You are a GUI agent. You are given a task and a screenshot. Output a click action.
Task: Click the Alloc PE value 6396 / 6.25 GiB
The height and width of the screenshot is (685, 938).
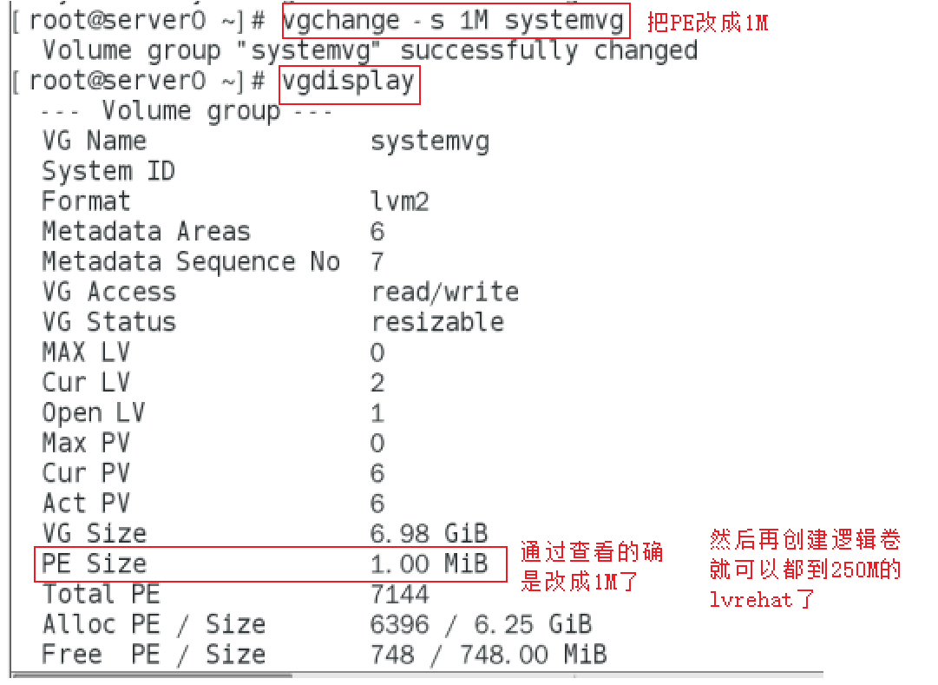[x=481, y=624]
